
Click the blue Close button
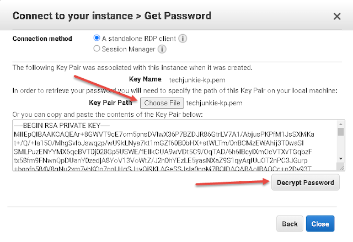click(320, 224)
